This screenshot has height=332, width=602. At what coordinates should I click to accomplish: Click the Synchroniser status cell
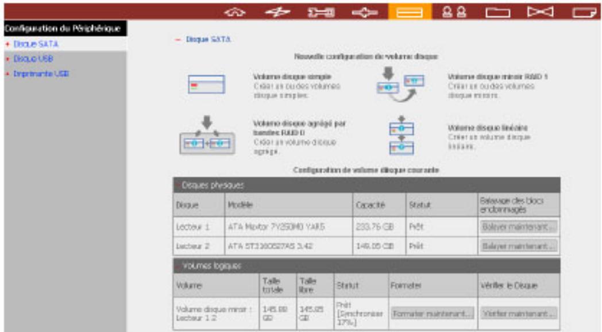pyautogui.click(x=361, y=314)
